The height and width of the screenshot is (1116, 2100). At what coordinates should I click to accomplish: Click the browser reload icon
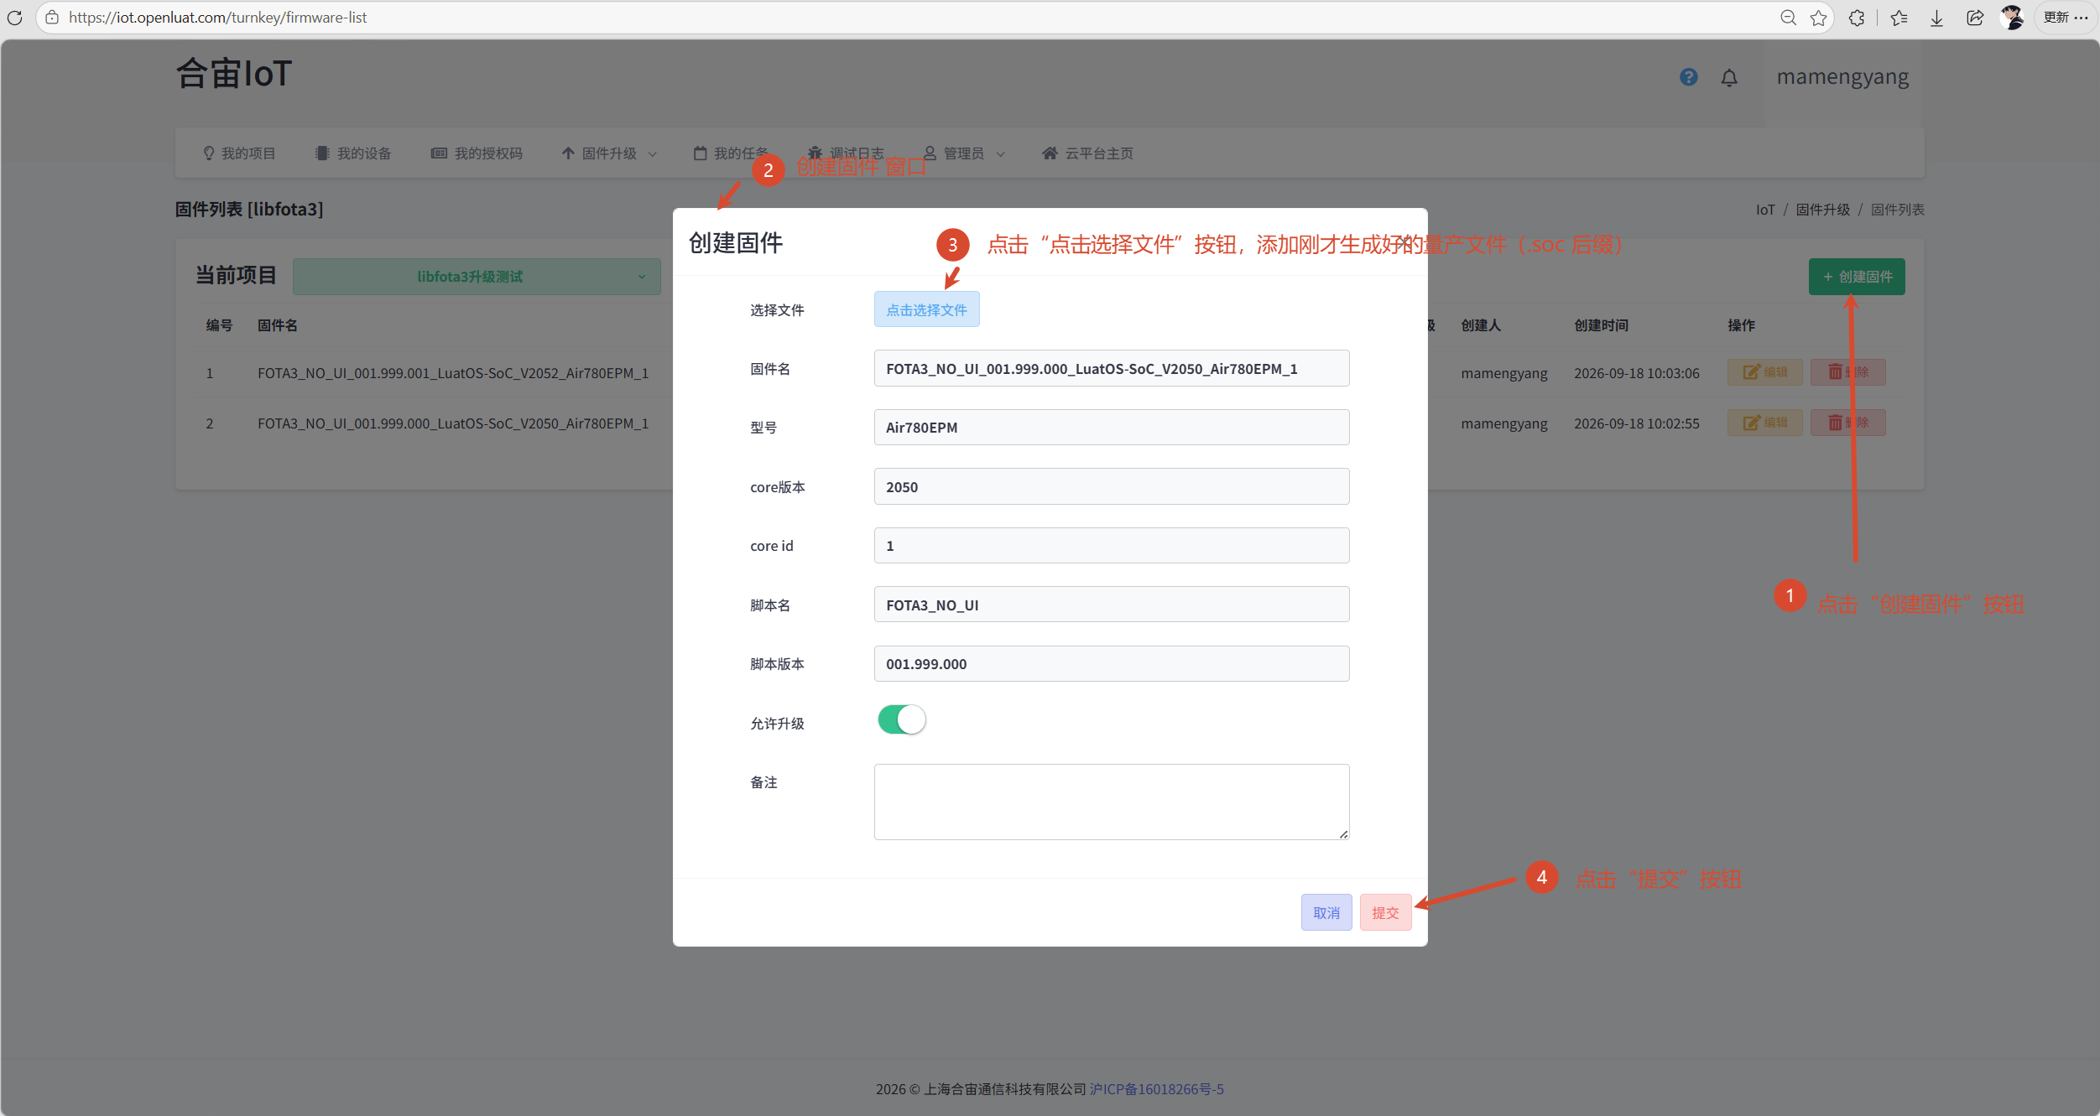(x=15, y=18)
